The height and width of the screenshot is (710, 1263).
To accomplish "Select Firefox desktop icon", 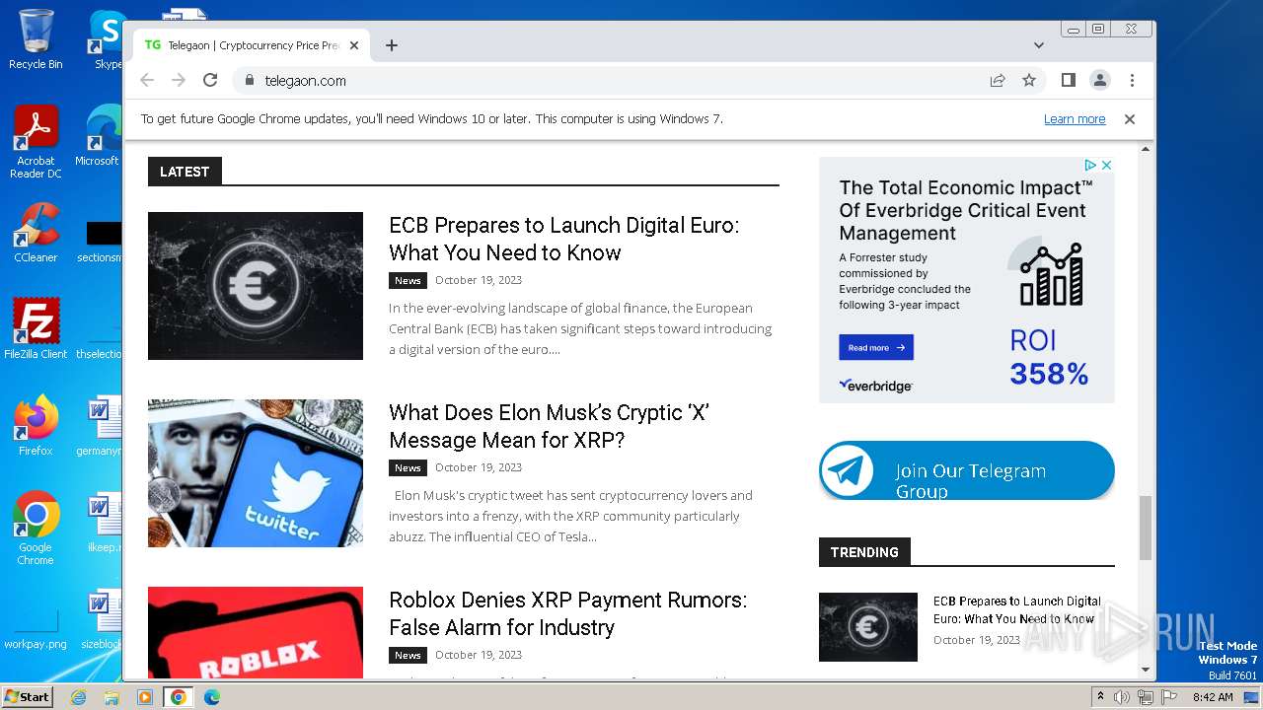I will coord(36,425).
